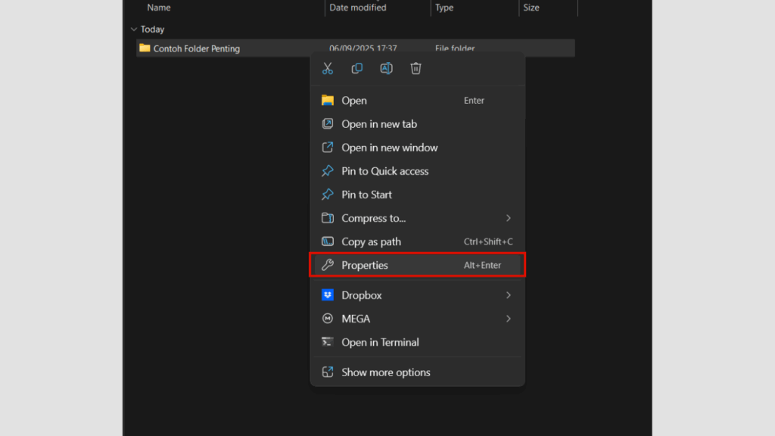Click the Cut scissors icon
The height and width of the screenshot is (436, 775).
[328, 69]
